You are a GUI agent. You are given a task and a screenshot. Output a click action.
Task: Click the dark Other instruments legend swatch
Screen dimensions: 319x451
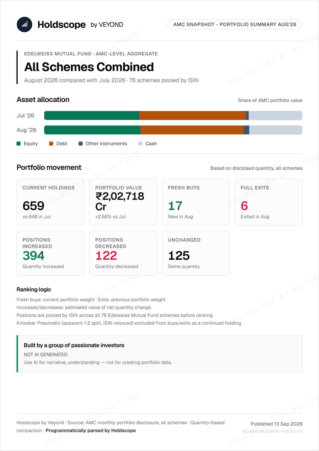(81, 144)
